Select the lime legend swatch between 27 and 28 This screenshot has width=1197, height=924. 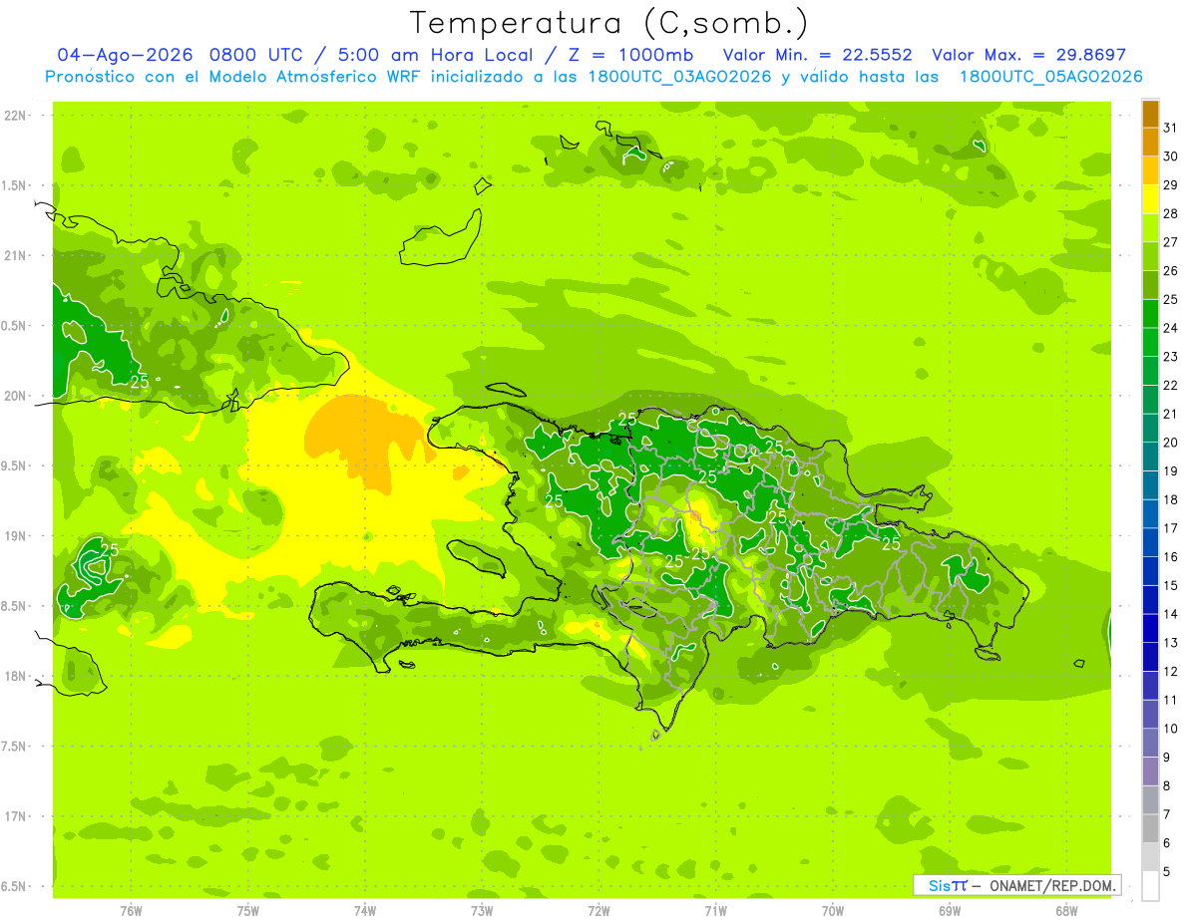coord(1150,228)
